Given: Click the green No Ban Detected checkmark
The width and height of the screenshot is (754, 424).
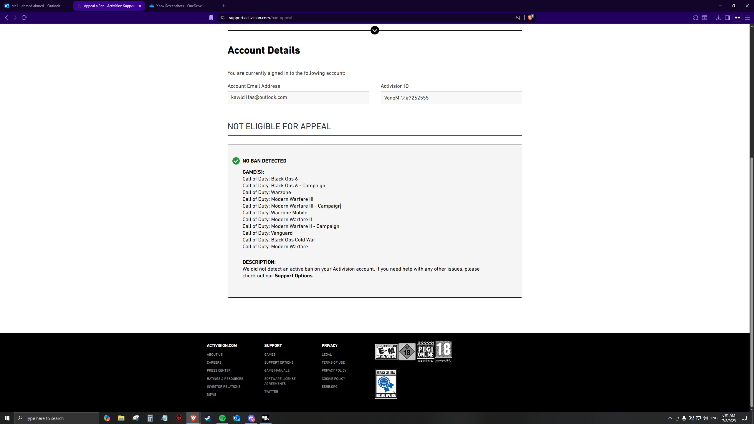Looking at the screenshot, I should (x=236, y=161).
